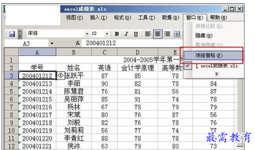Choose 隐藏 (H) in Window menu

pos(204,36)
